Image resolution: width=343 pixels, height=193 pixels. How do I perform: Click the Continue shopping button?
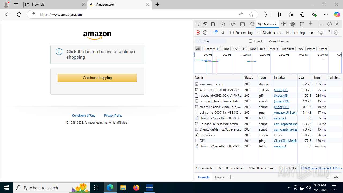click(x=97, y=78)
